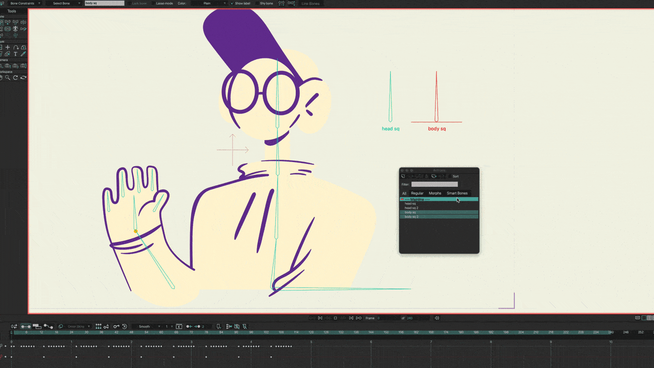The width and height of the screenshot is (654, 368).
Task: Select the Text tool in Layer tools
Action: (x=15, y=54)
